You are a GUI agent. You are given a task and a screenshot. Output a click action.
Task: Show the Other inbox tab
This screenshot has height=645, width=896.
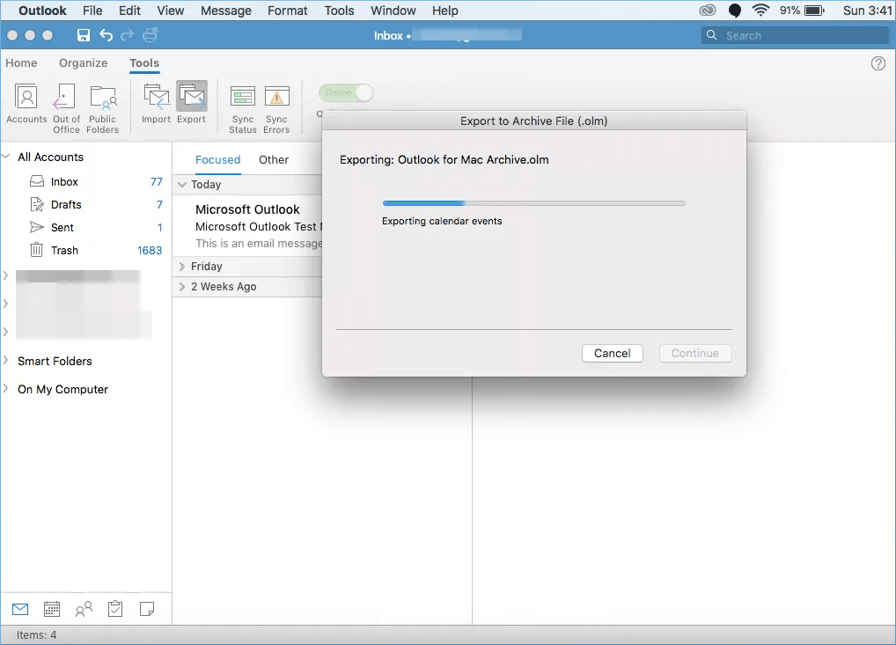pyautogui.click(x=274, y=160)
